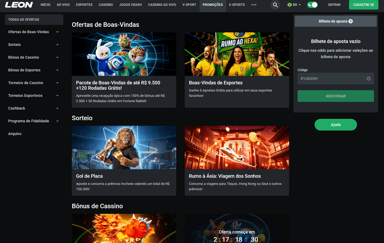Click Rumo à Ásia: Viagem dos Sonhos title
Viewport: 384px width, 243px height.
pos(225,176)
